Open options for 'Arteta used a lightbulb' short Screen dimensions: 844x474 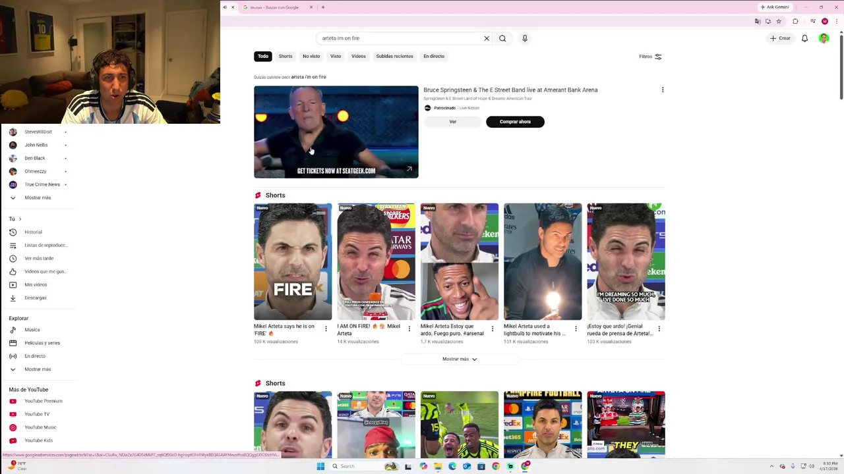click(x=576, y=329)
